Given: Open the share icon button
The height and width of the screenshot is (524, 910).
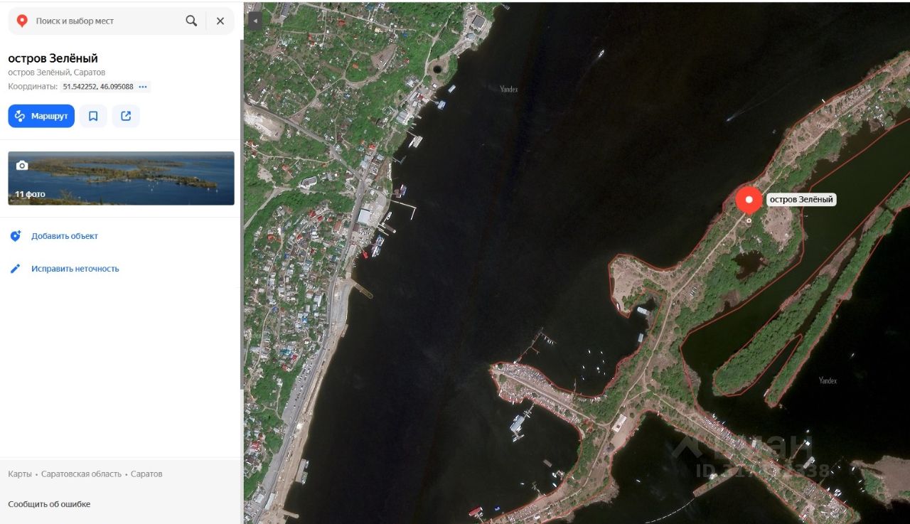Looking at the screenshot, I should pos(126,116).
